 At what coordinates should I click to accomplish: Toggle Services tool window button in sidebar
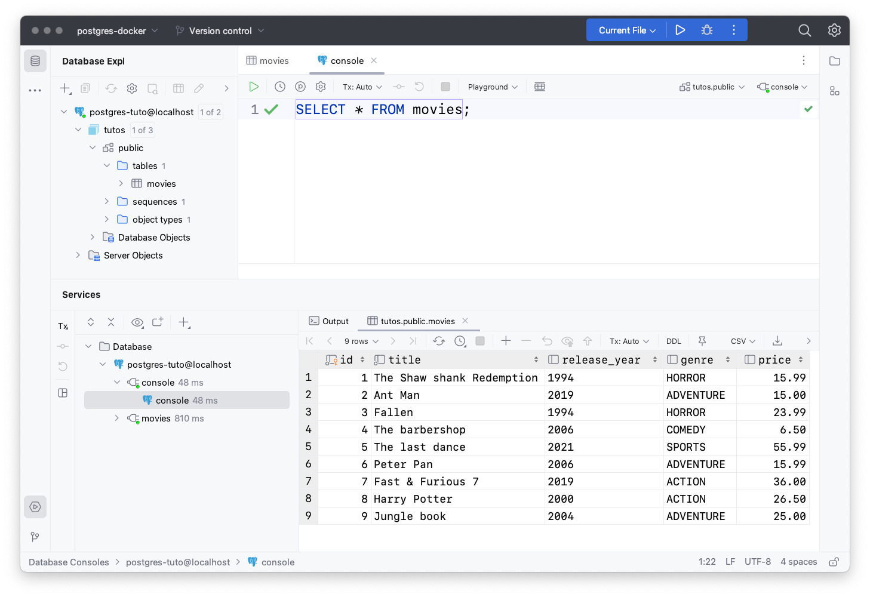pos(35,507)
